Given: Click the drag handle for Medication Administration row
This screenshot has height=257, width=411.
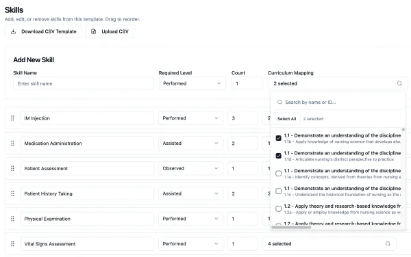Looking at the screenshot, I should click(x=12, y=144).
